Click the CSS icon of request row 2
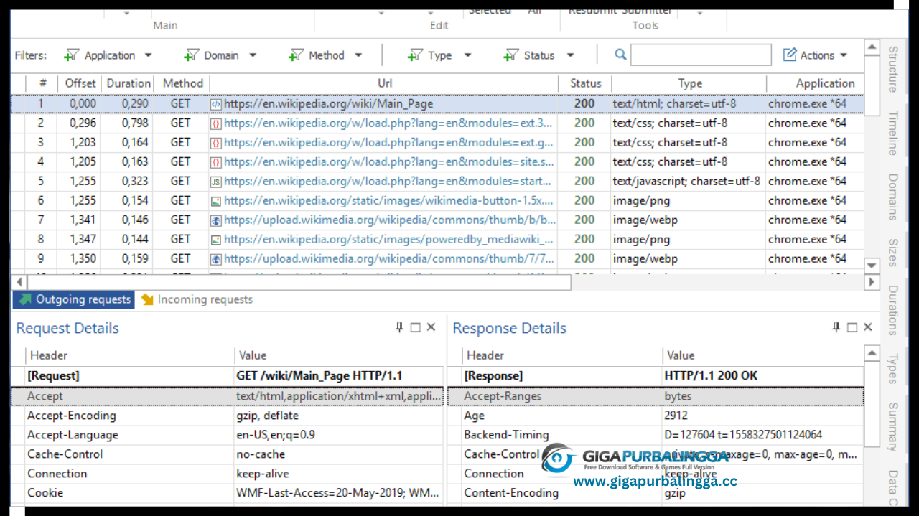The width and height of the screenshot is (919, 516). click(215, 123)
